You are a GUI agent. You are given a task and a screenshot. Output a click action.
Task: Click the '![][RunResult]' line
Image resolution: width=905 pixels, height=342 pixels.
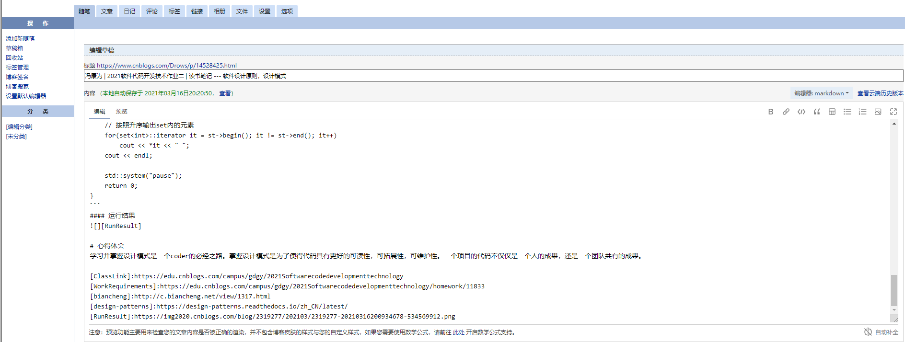tap(116, 226)
